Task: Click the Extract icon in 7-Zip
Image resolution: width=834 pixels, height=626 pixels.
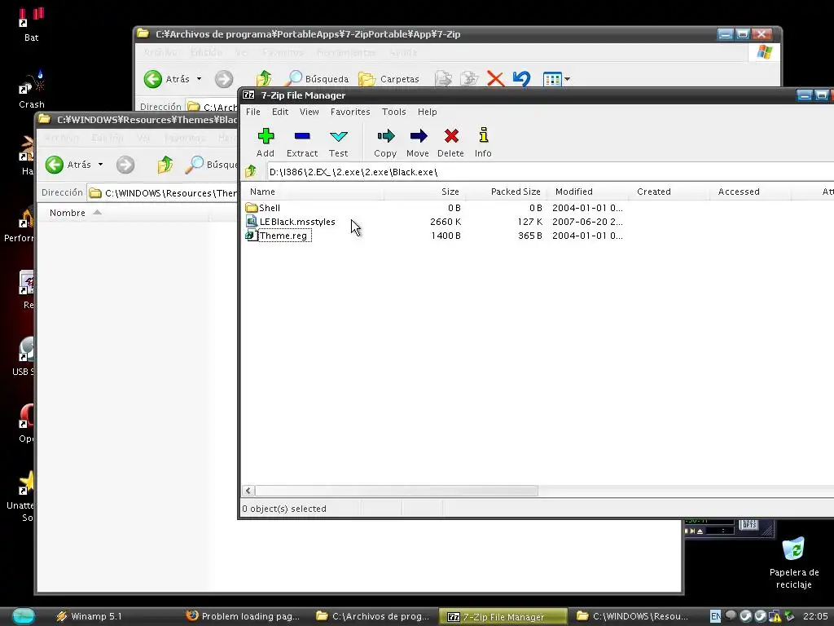Action: point(302,142)
